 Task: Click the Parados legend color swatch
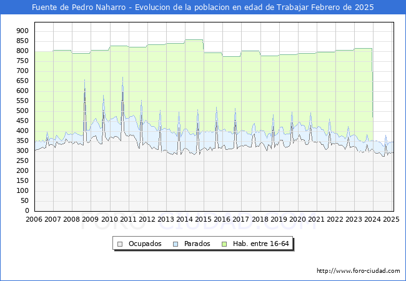pyautogui.click(x=176, y=244)
